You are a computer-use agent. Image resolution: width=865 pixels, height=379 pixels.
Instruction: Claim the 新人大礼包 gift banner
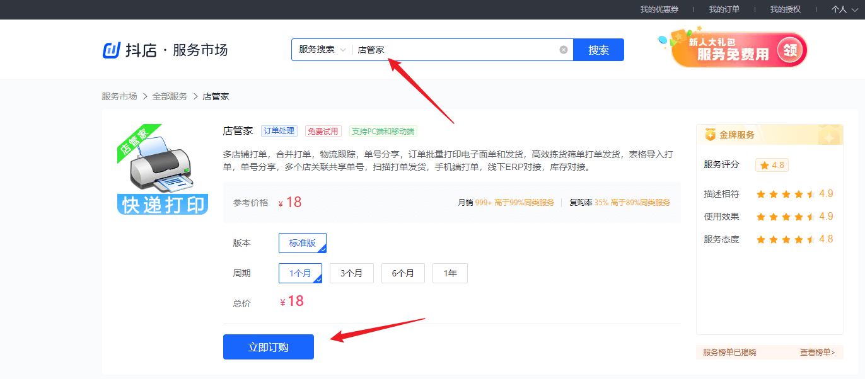click(738, 50)
